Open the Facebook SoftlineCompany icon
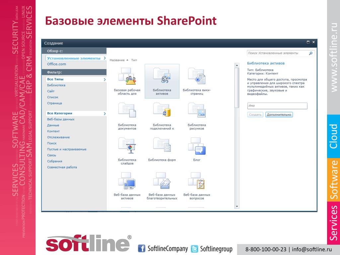340x255 pixels. [141, 248]
